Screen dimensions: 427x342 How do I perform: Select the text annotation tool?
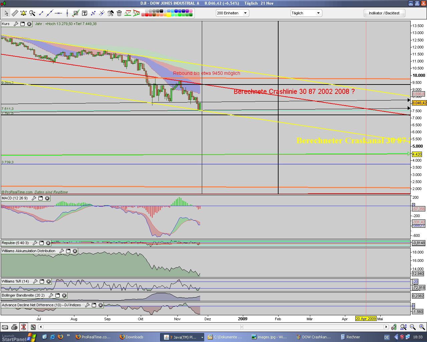(84, 13)
